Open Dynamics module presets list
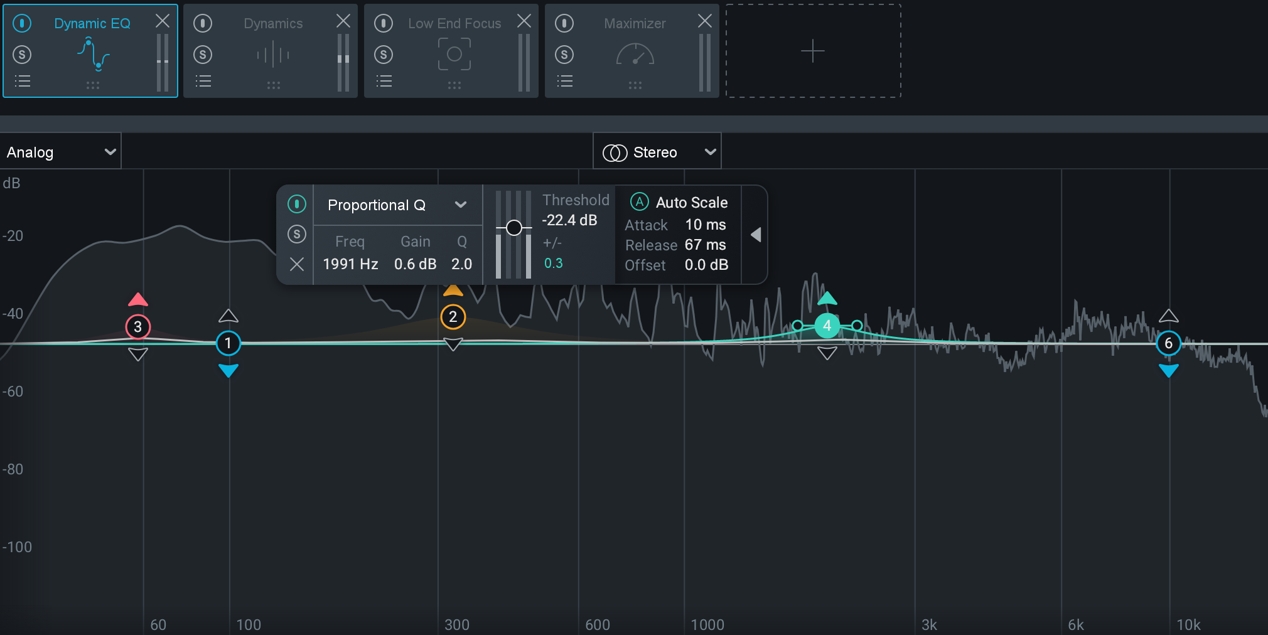The height and width of the screenshot is (635, 1268). tap(203, 81)
